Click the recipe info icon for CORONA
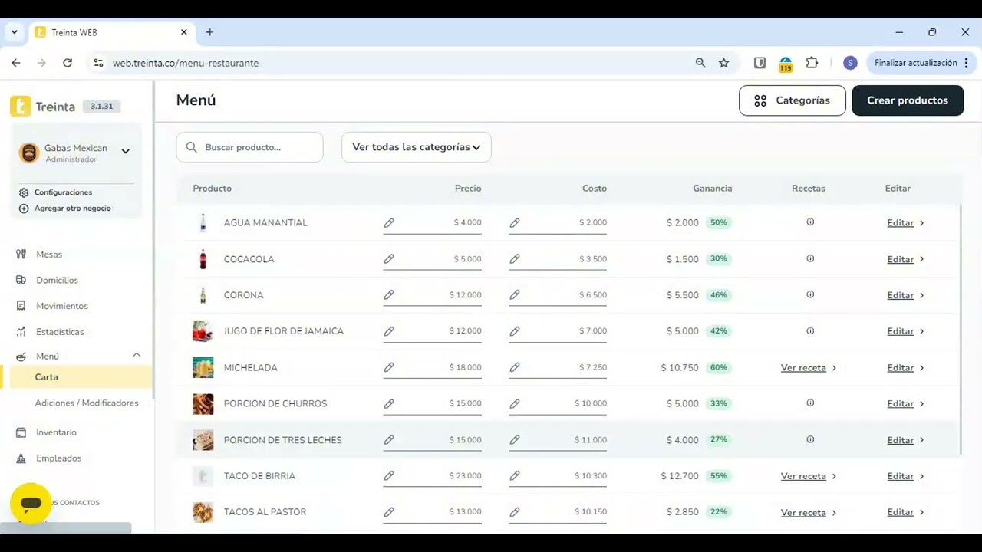The width and height of the screenshot is (982, 552). [810, 294]
